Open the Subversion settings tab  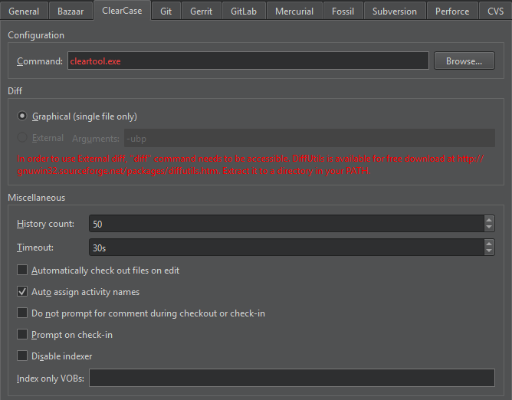pos(394,11)
